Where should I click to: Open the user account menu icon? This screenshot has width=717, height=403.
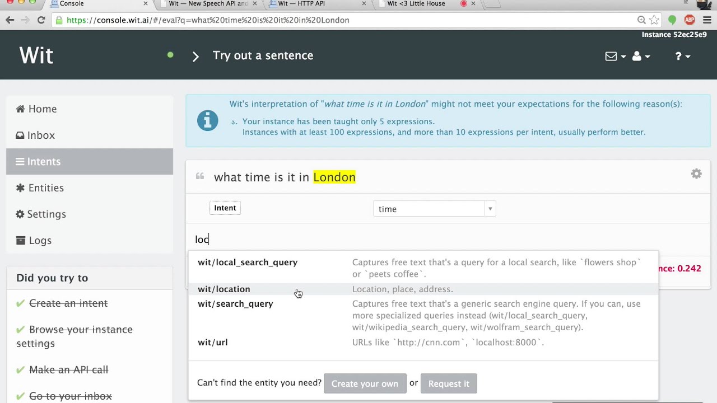640,56
